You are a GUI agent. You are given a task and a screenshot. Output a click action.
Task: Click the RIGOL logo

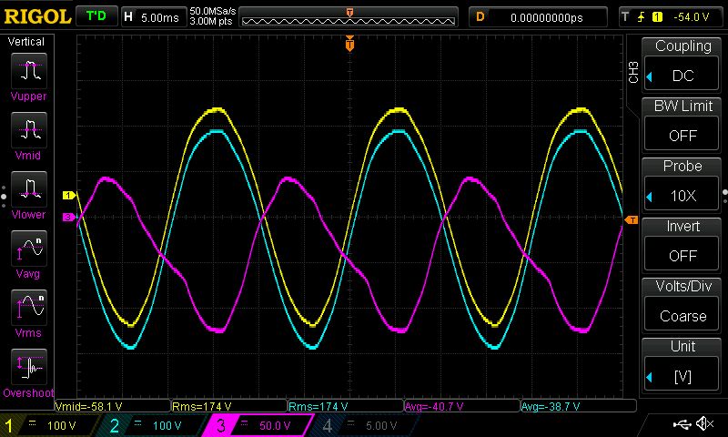[x=37, y=17]
